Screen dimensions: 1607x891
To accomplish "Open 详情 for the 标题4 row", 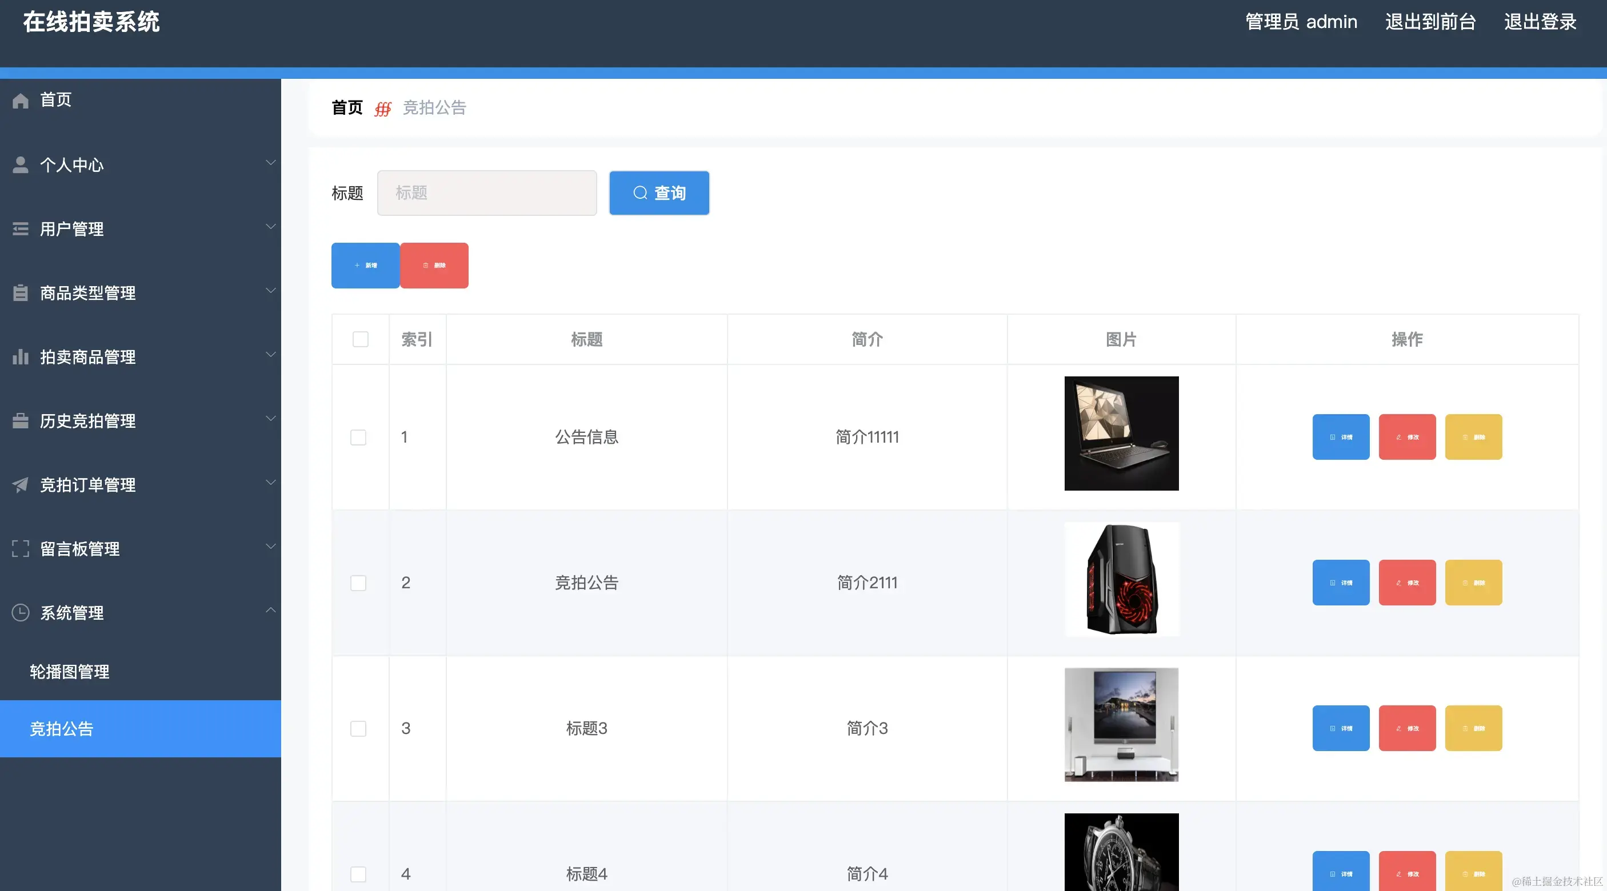I will 1341,871.
